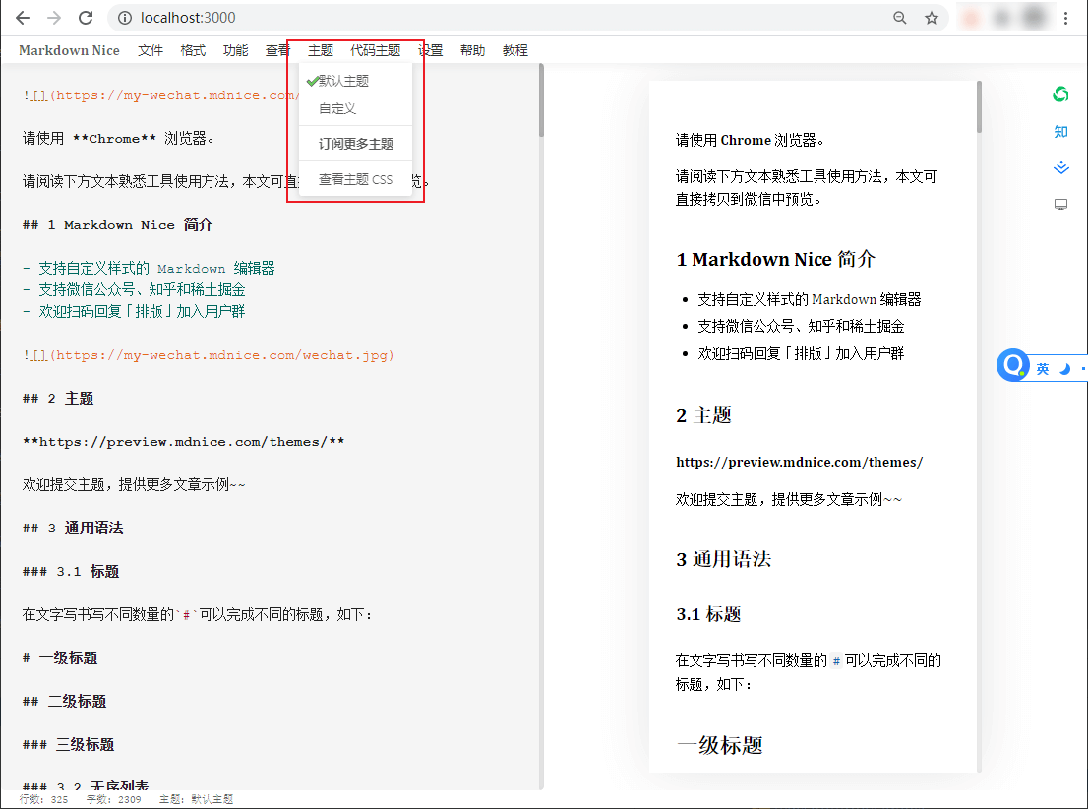Click preview heading '3.1 标题'
The height and width of the screenshot is (809, 1088).
click(708, 614)
